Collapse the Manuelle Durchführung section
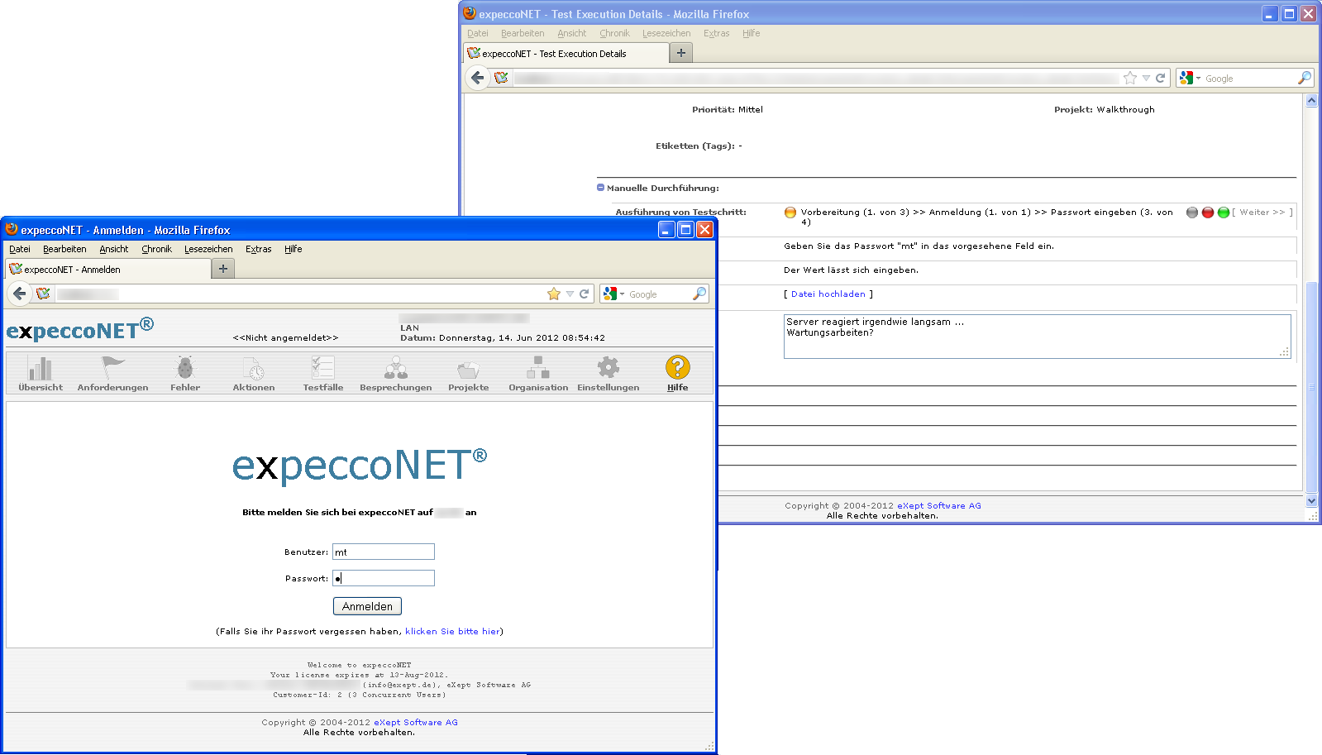Viewport: 1322px width, 755px height. click(601, 188)
